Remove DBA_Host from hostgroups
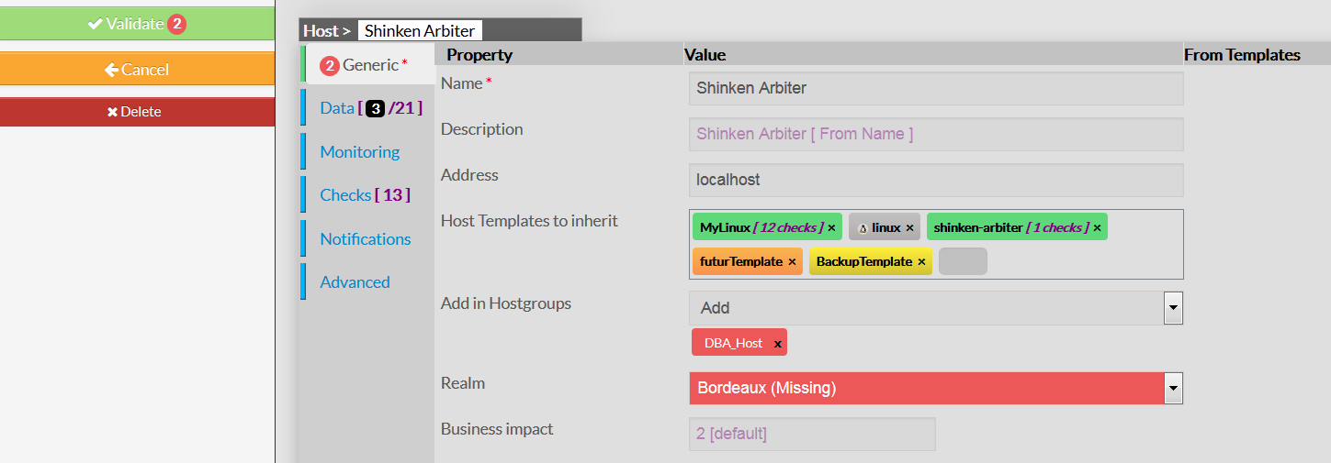This screenshot has width=1331, height=463. [777, 343]
